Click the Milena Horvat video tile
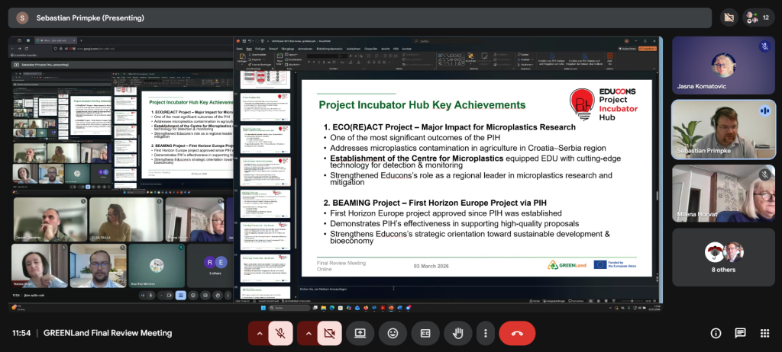 pyautogui.click(x=723, y=193)
